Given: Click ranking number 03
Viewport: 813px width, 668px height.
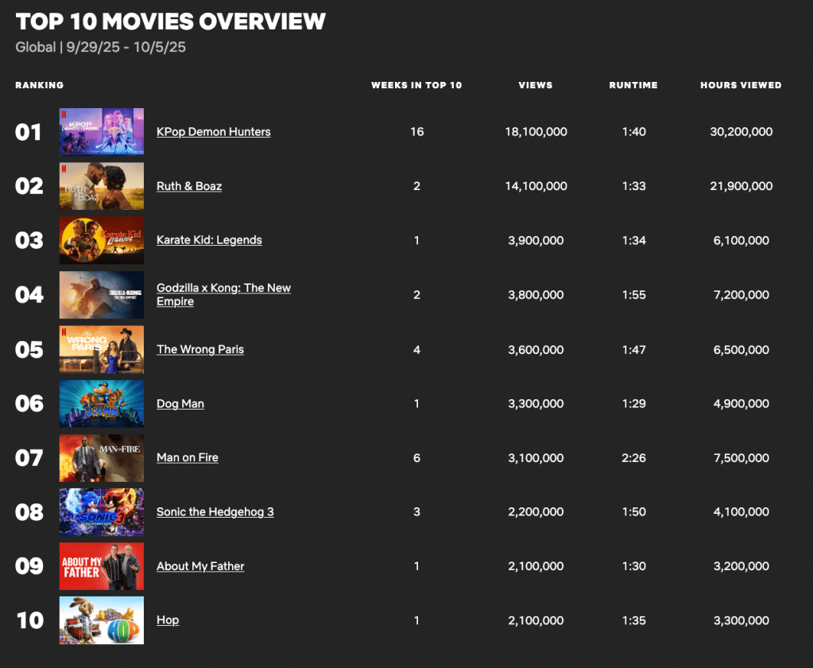Looking at the screenshot, I should [29, 241].
